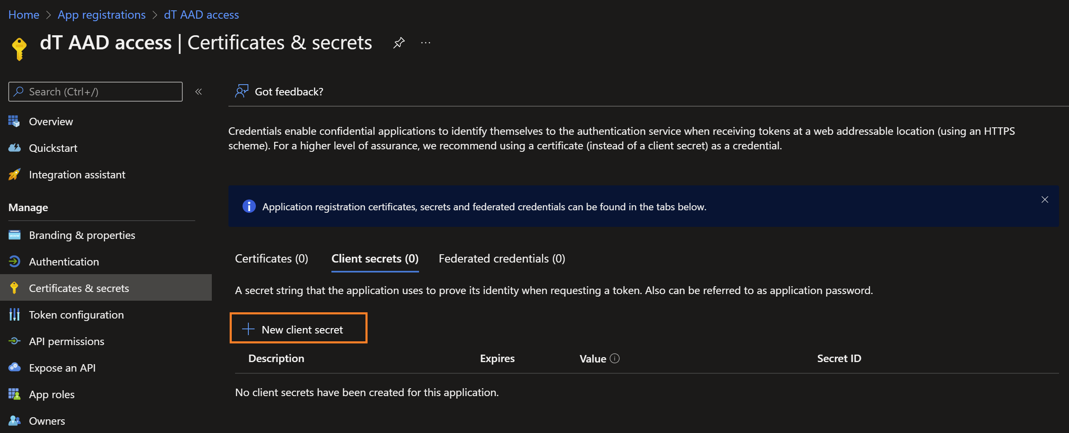Open Token configuration
The width and height of the screenshot is (1069, 433).
click(76, 314)
